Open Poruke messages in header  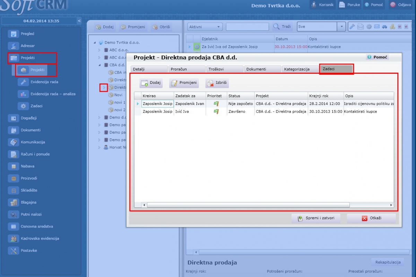tap(349, 5)
